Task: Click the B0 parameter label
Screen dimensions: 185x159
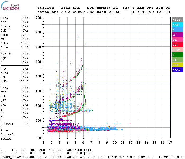Action: (x=2, y=113)
